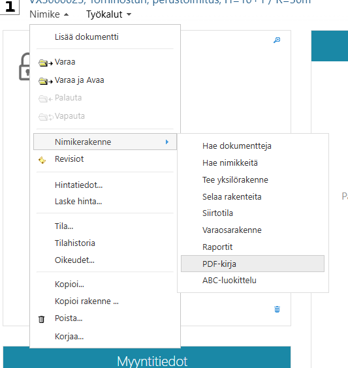Open the Työkalut dropdown menu
Image resolution: width=348 pixels, height=368 pixels.
tap(109, 14)
